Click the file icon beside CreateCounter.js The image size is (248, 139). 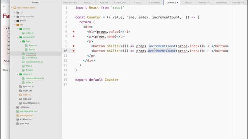[x=23, y=62]
